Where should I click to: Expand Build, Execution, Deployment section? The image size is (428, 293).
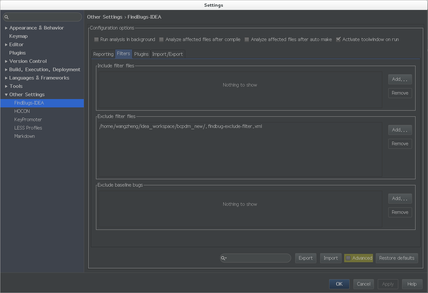pyautogui.click(x=6, y=70)
